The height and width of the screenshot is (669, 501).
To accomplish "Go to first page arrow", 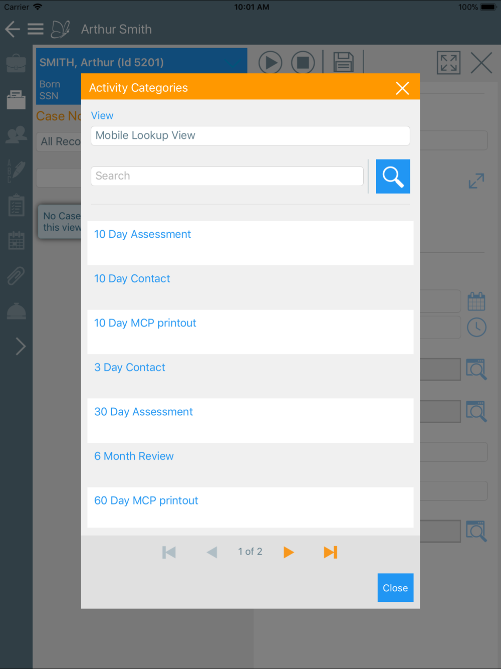I will (169, 552).
